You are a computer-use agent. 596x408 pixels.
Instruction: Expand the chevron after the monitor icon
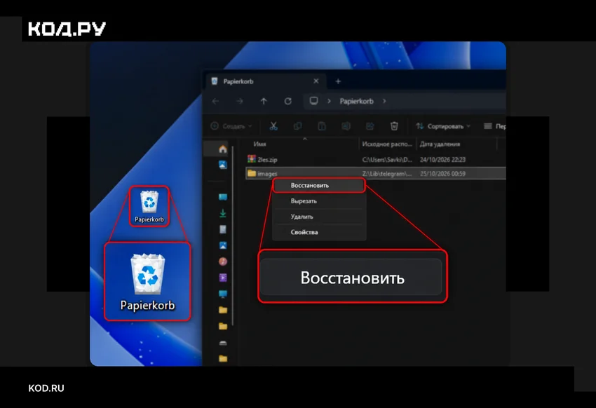(329, 101)
